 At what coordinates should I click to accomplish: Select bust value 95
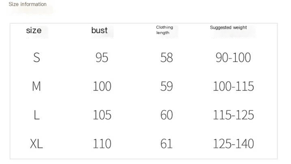[x=102, y=58]
